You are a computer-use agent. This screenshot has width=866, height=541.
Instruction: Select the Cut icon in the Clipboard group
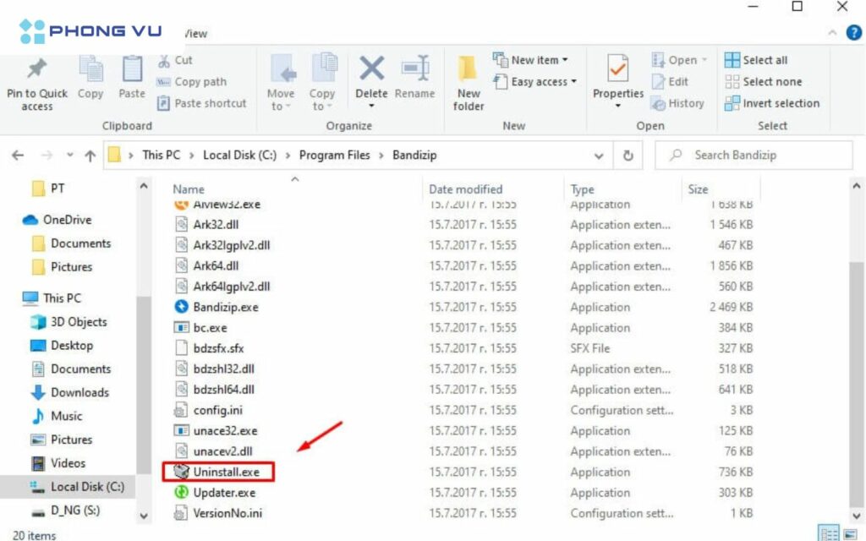[179, 61]
